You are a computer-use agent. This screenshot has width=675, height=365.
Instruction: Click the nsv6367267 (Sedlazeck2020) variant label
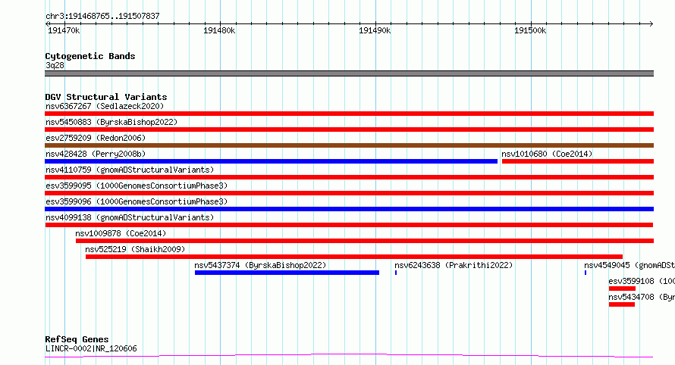105,106
